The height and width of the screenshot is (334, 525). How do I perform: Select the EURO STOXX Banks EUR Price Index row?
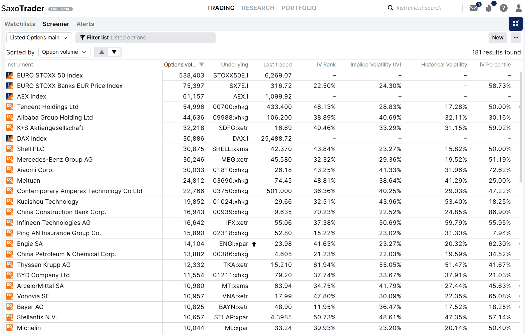click(262, 86)
